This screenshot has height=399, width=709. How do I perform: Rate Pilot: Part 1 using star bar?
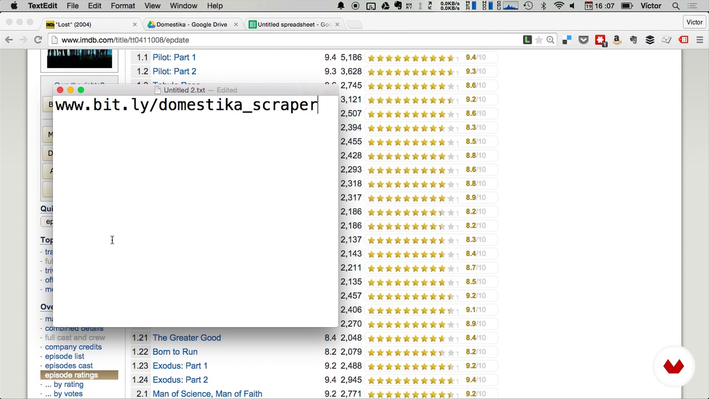pyautogui.click(x=412, y=58)
